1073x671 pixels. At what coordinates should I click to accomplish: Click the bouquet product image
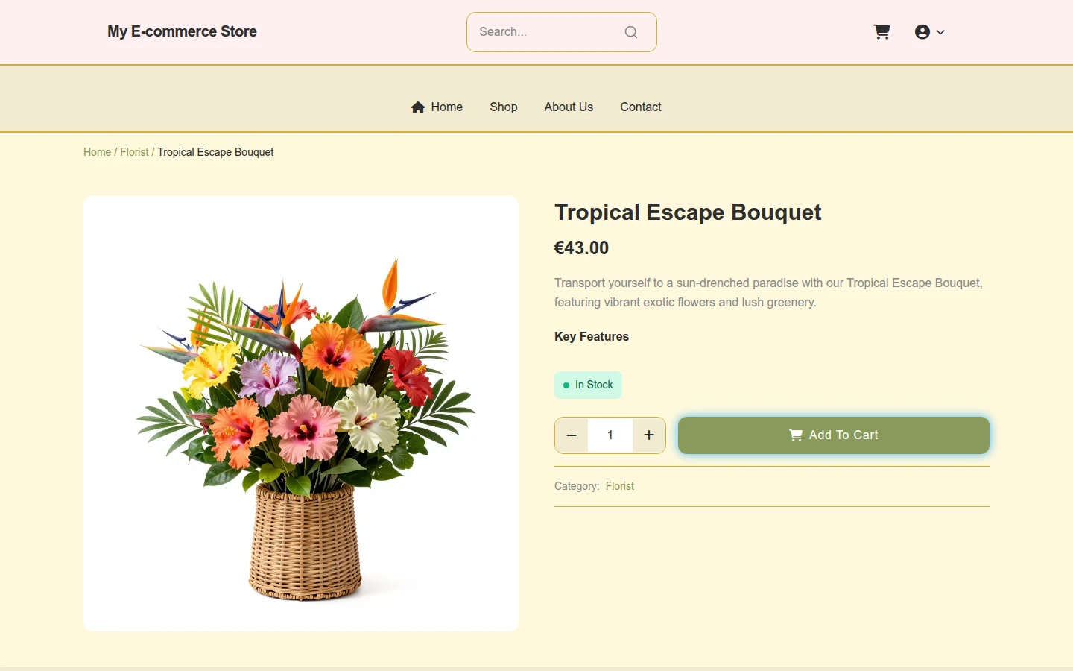click(301, 414)
